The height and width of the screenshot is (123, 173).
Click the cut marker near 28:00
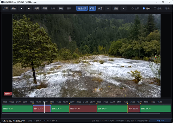tap(97, 104)
